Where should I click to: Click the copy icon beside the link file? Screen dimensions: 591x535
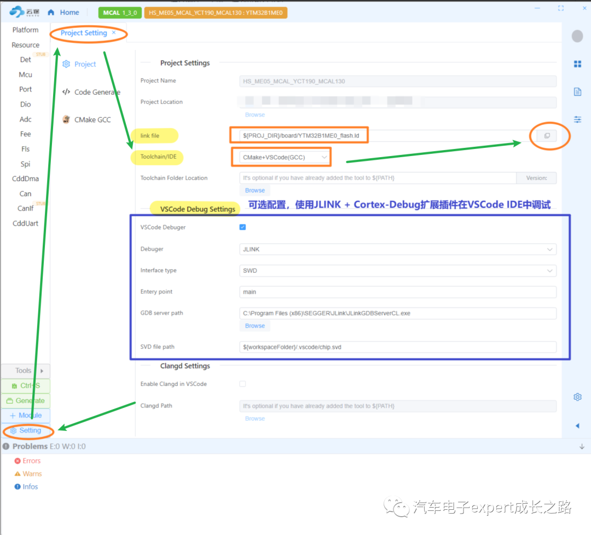(x=547, y=135)
